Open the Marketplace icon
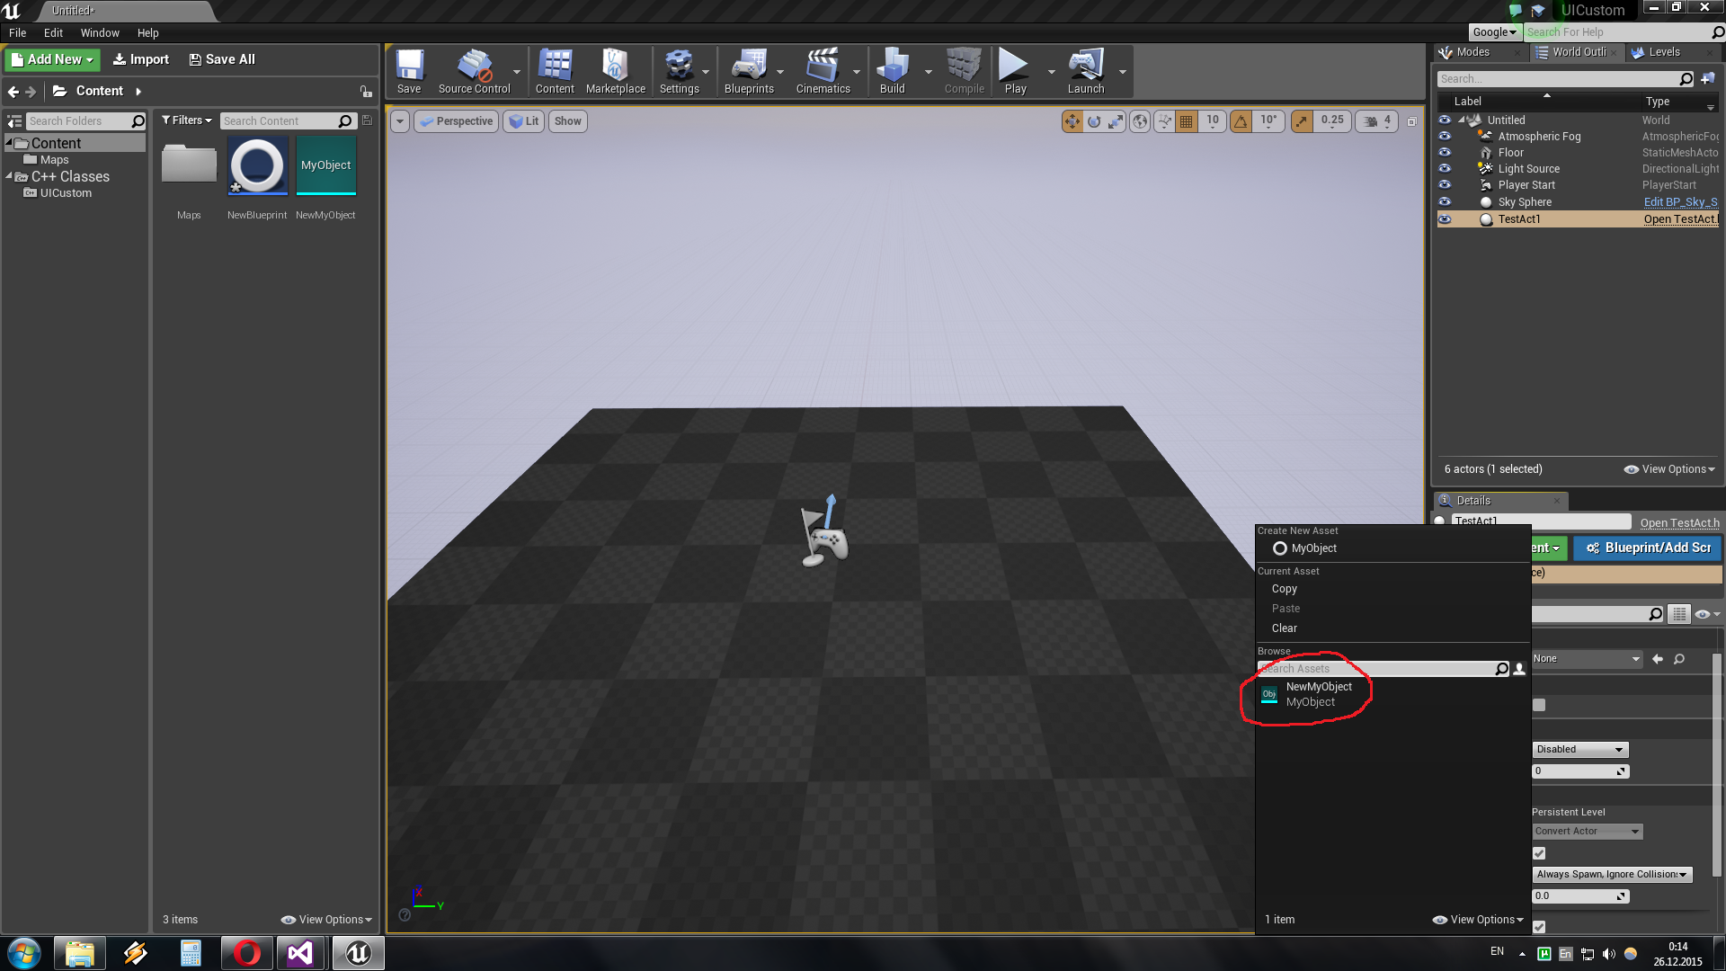The width and height of the screenshot is (1726, 971). point(615,71)
